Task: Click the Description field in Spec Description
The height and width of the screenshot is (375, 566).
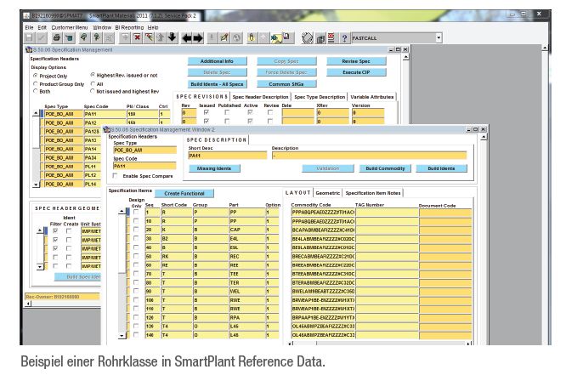Action: (369, 156)
